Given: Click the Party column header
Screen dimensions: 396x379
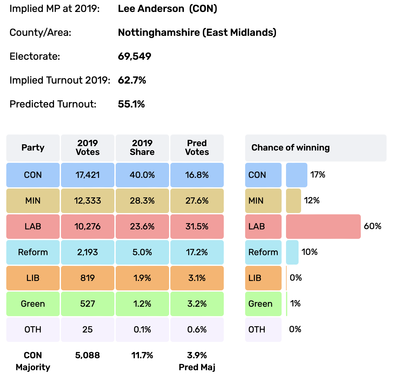Looking at the screenshot, I should tap(33, 148).
